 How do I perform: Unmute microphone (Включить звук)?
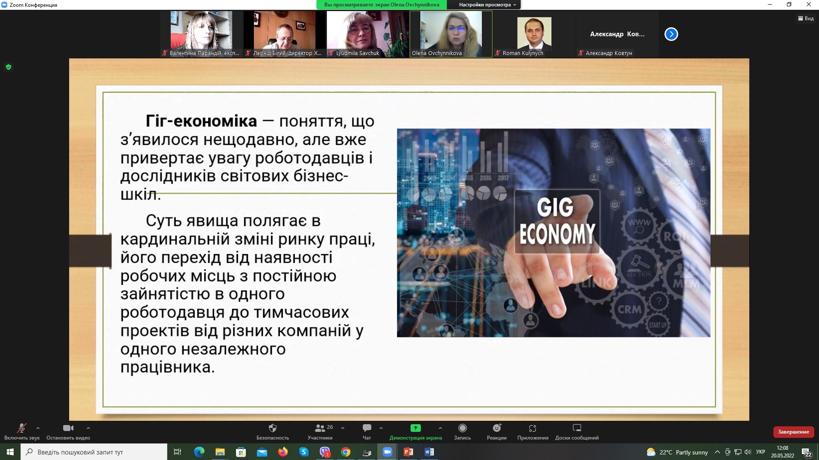[x=21, y=428]
